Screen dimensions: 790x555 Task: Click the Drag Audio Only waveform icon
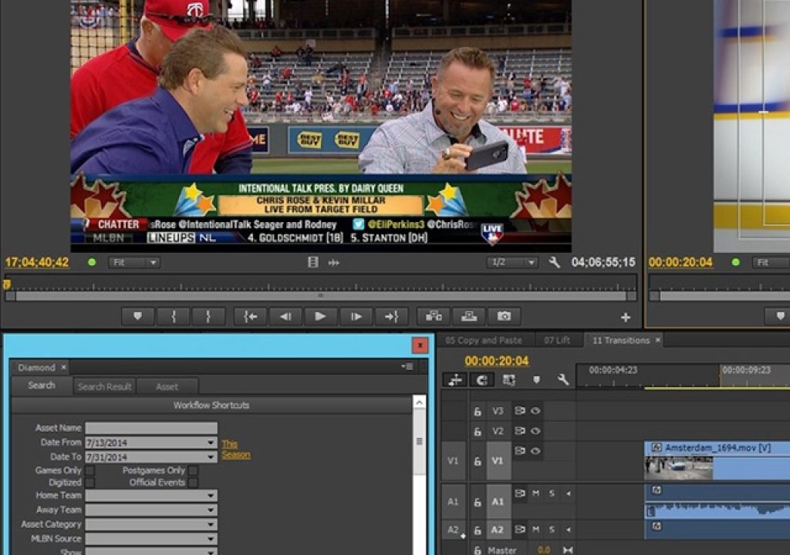click(333, 262)
